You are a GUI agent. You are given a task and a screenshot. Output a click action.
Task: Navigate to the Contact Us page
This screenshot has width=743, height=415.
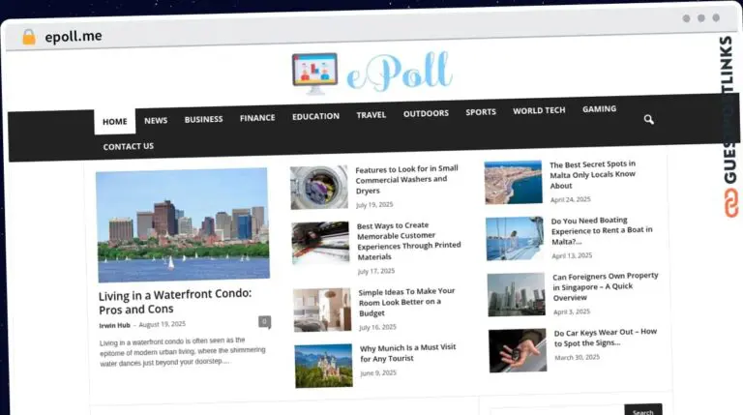point(129,147)
